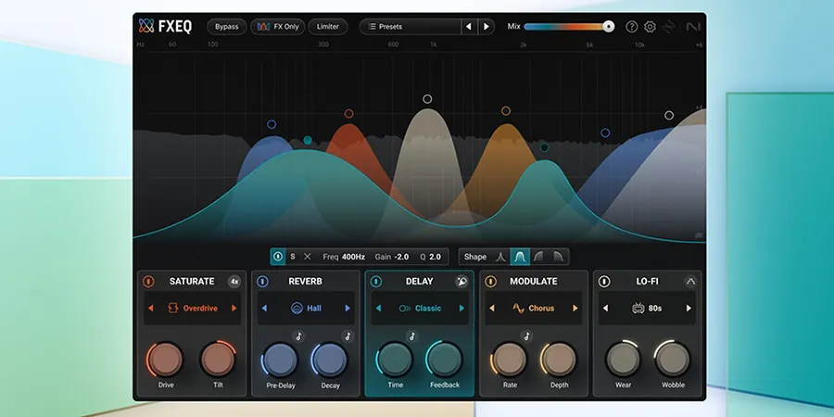Select previous Lo-Fi type before 80s

605,308
